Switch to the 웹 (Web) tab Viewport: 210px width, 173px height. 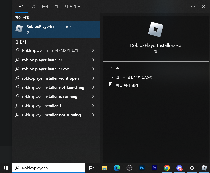click(x=57, y=6)
